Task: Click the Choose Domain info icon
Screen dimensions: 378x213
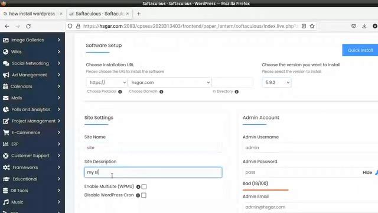Action: (x=161, y=92)
